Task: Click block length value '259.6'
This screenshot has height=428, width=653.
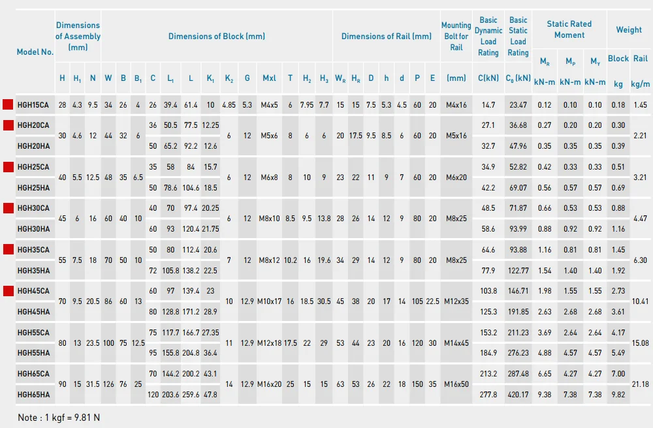Action: tap(191, 394)
